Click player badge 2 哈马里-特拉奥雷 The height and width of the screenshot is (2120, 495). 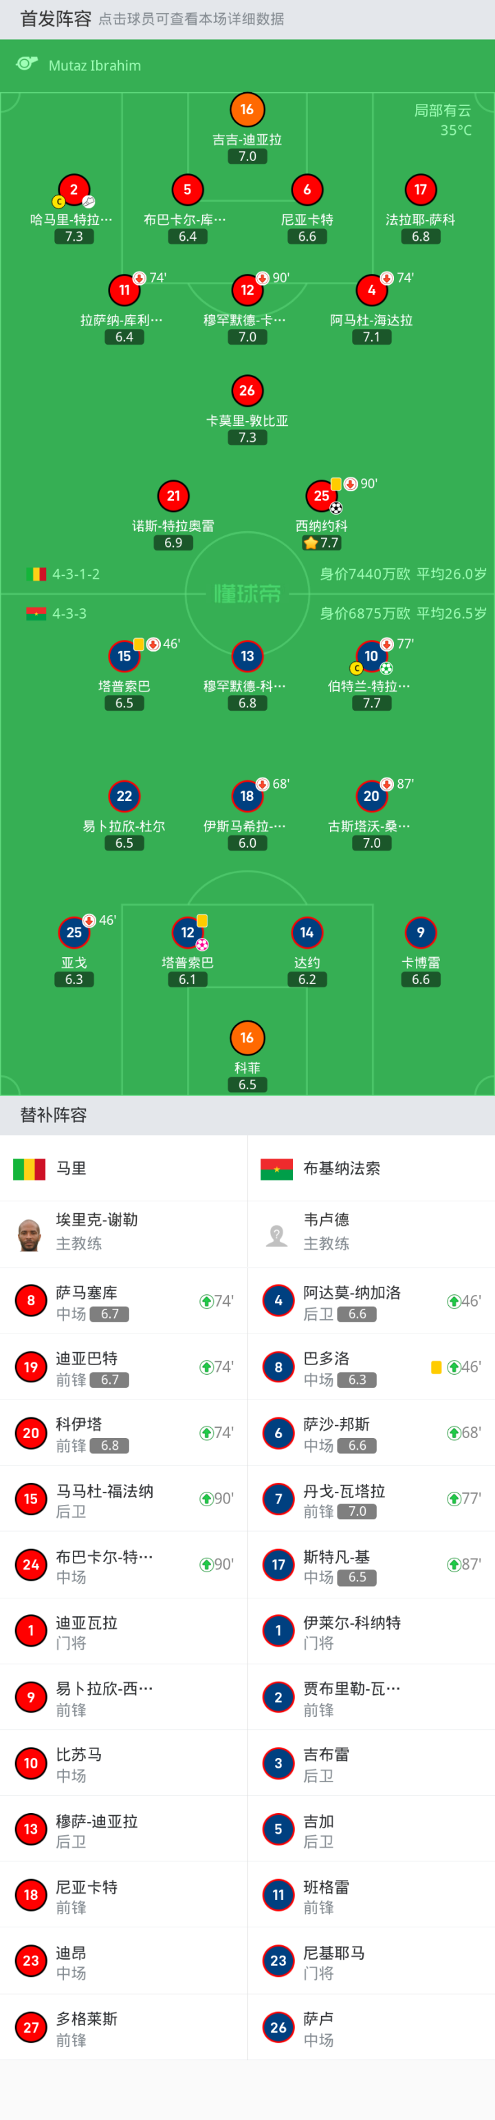click(x=73, y=190)
